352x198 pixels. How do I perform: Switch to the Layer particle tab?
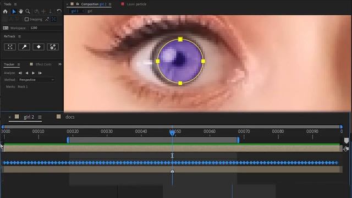tap(136, 4)
